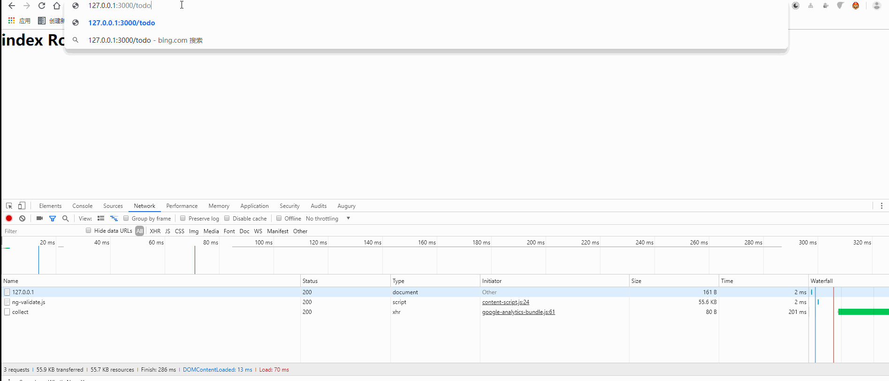The height and width of the screenshot is (381, 889).
Task: Enable Preserve log checkbox
Action: pyautogui.click(x=183, y=218)
